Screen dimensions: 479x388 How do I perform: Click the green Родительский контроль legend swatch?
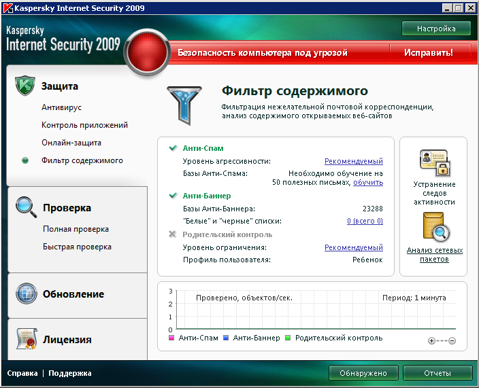pyautogui.click(x=288, y=338)
